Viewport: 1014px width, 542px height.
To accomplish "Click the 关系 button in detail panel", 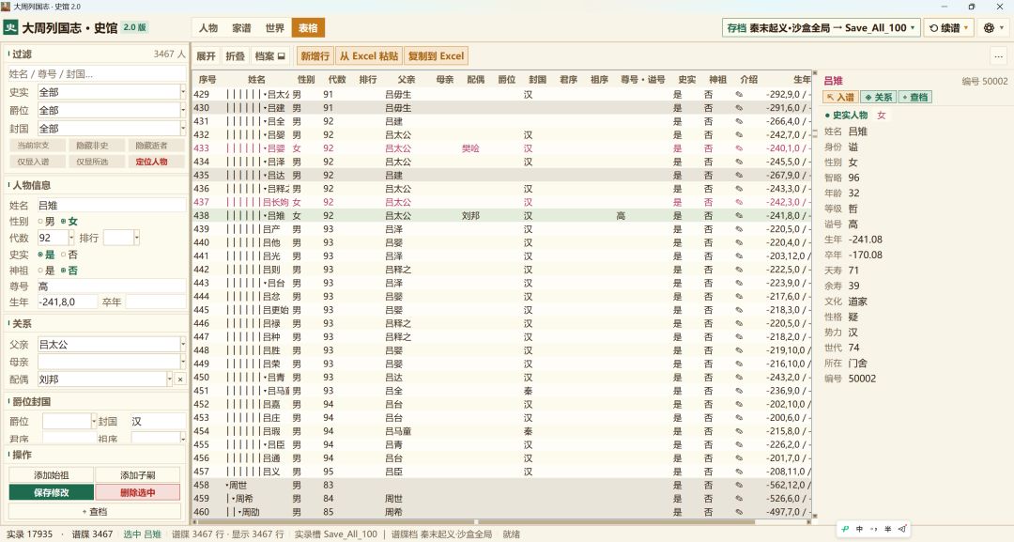I will coord(878,97).
